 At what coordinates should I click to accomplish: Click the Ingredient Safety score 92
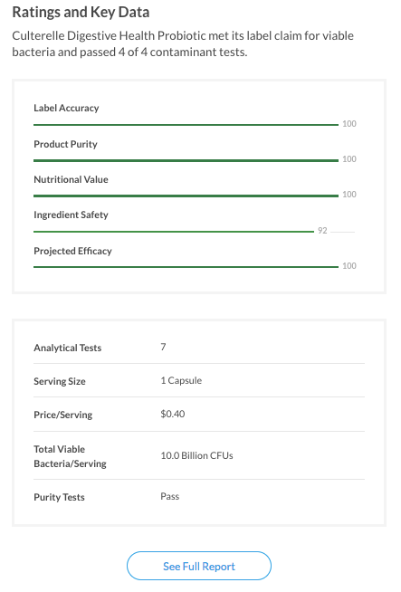(x=322, y=231)
